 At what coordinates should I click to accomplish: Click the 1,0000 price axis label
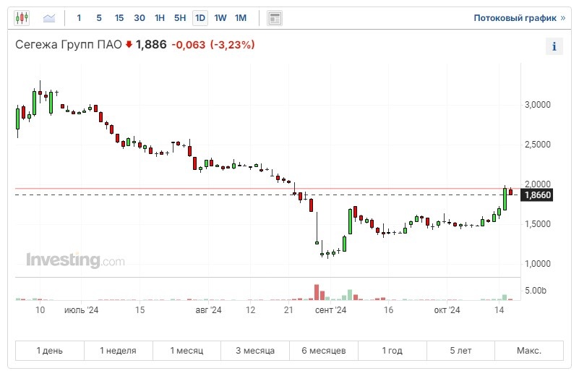(538, 264)
